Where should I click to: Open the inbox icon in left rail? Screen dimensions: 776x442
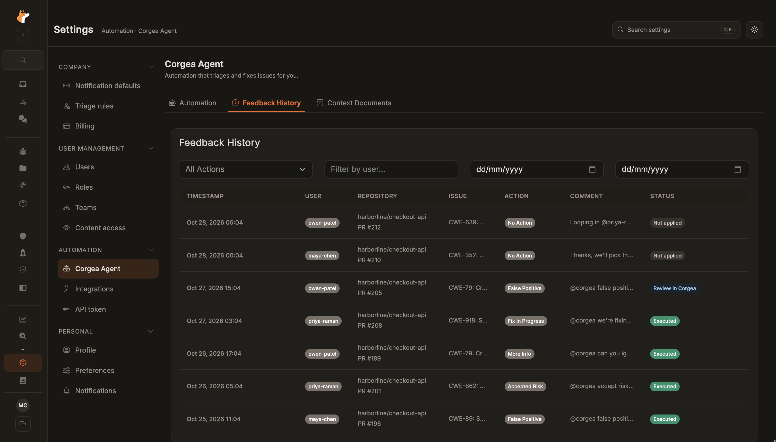[x=23, y=84]
